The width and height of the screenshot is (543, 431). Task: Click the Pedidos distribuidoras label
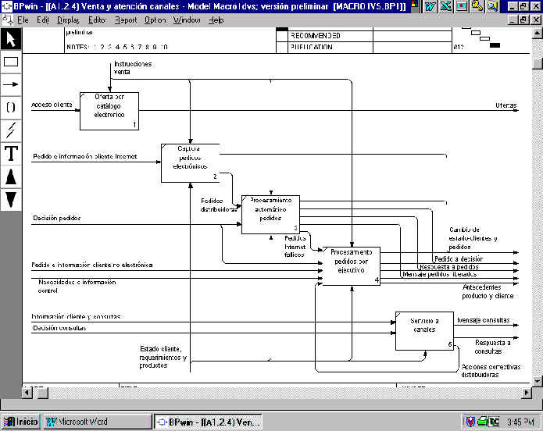[x=218, y=205]
